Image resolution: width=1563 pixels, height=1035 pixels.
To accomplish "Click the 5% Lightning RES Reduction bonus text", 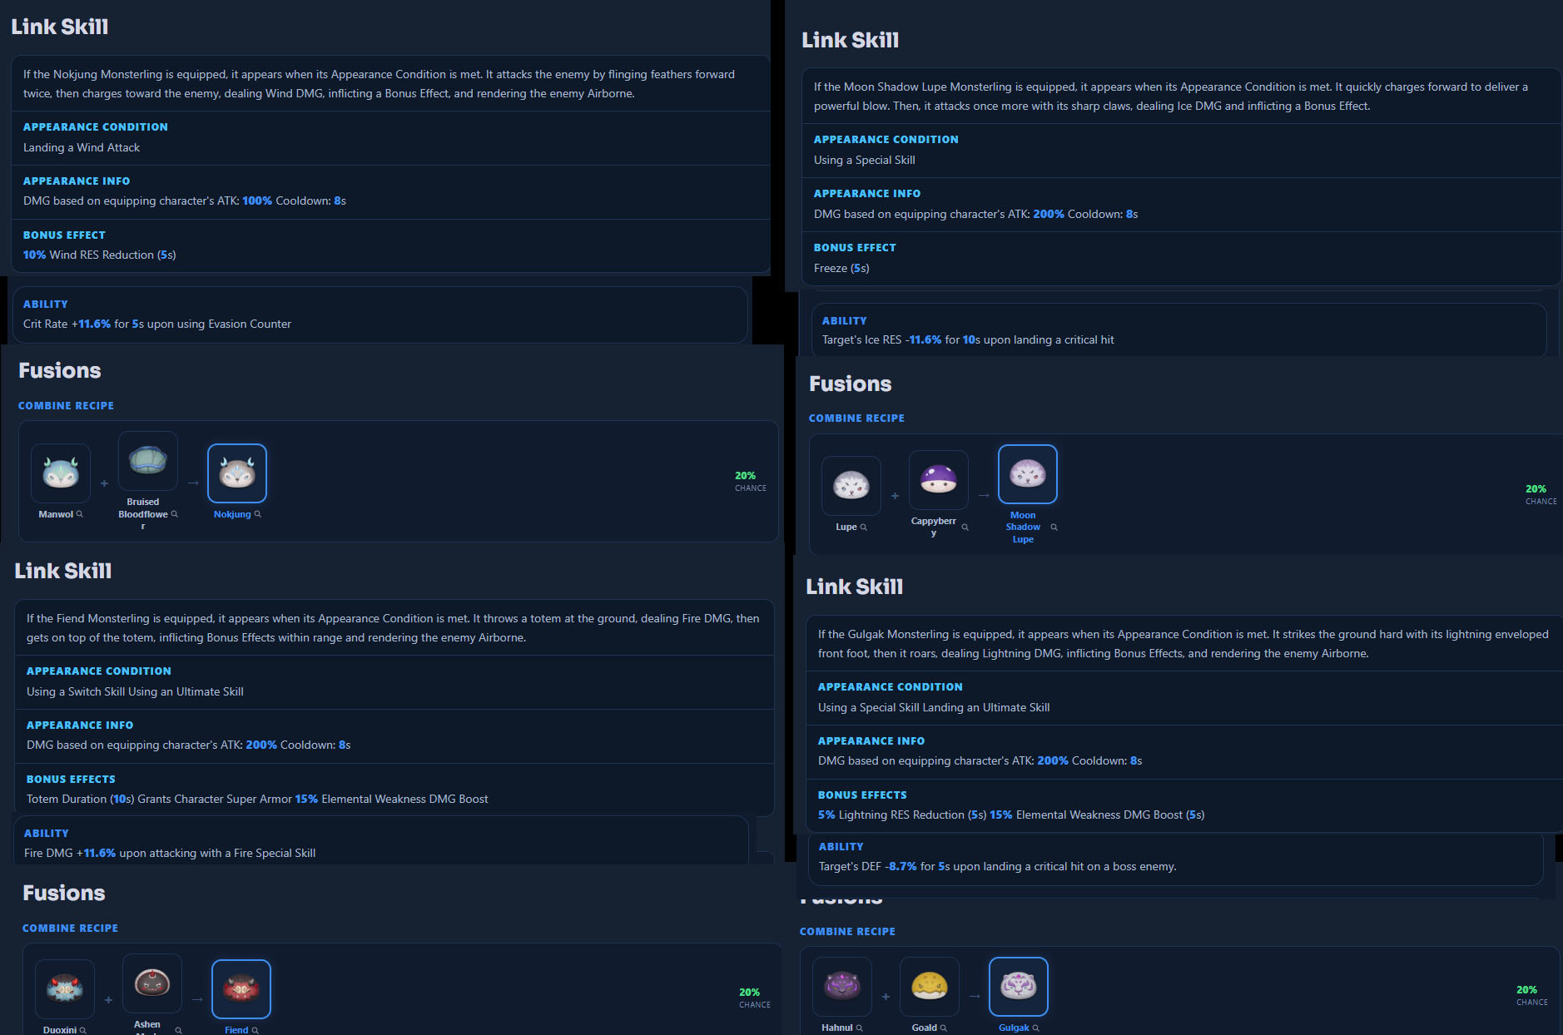I will (x=1011, y=815).
